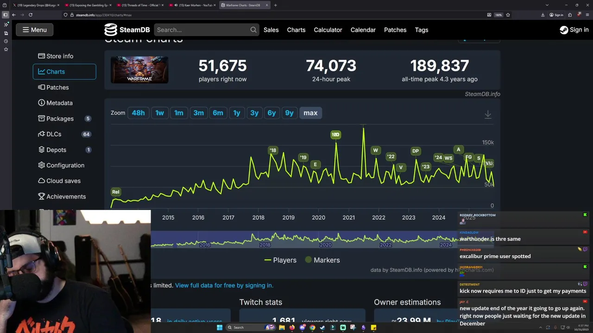
Task: Select Depots in sidebar
Action: pyautogui.click(x=64, y=150)
